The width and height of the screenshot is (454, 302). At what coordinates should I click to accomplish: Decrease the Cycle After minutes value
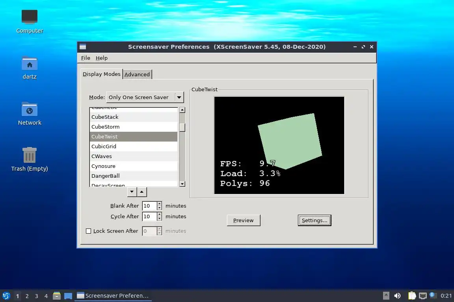159,219
